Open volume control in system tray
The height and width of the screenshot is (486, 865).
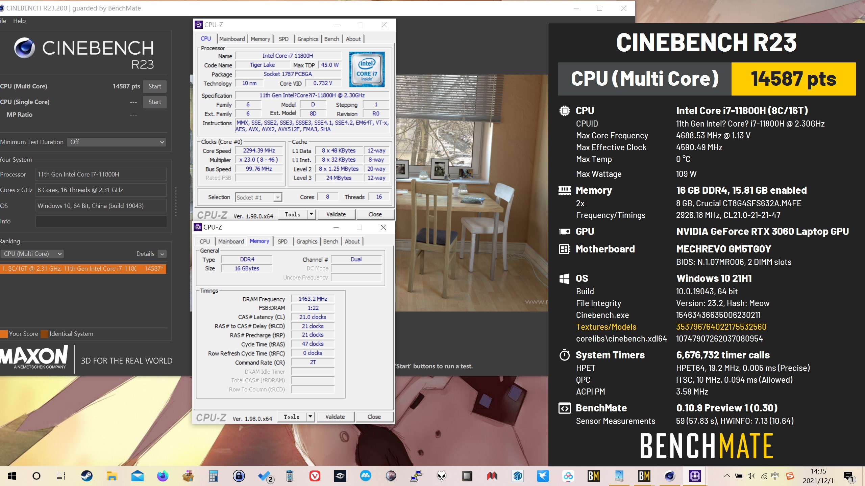tap(751, 476)
